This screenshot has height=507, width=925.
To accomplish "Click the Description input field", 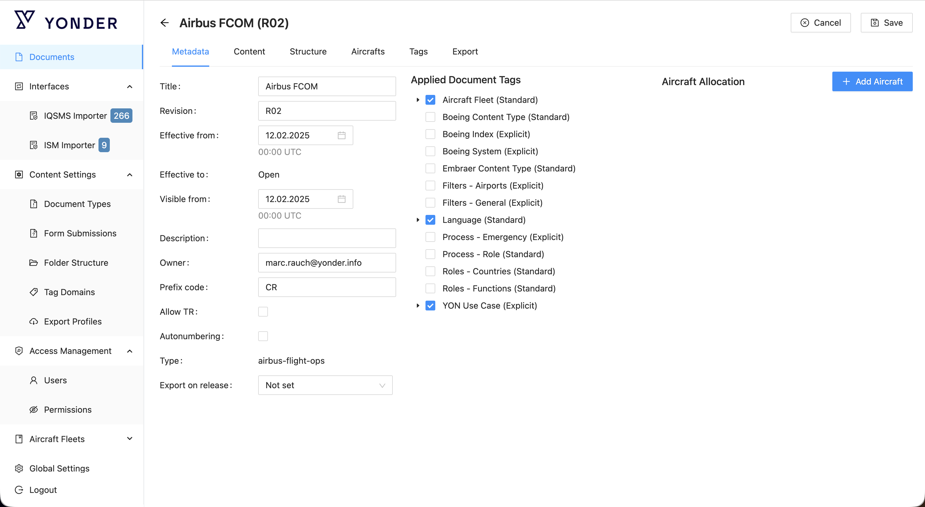I will [x=327, y=238].
